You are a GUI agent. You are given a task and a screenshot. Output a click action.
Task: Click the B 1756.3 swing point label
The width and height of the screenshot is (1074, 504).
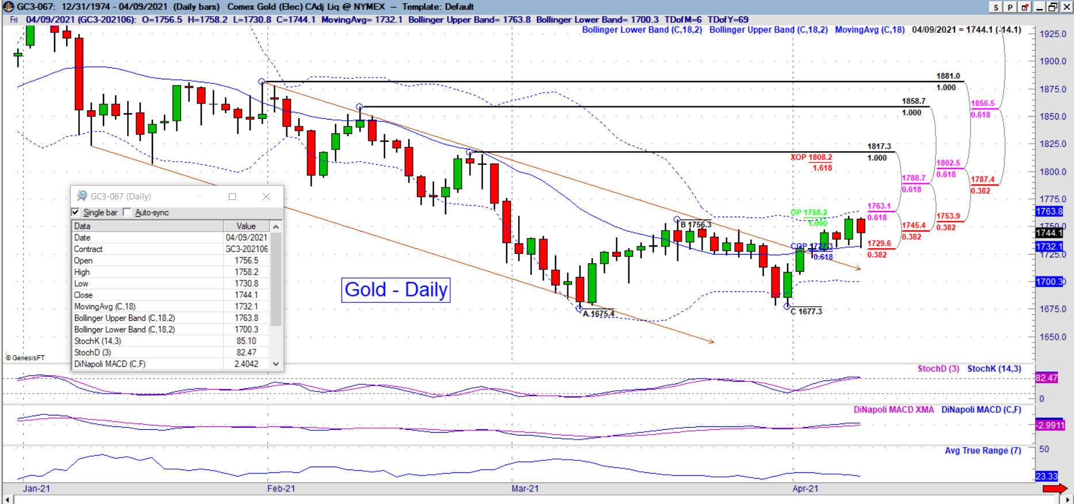(x=696, y=225)
